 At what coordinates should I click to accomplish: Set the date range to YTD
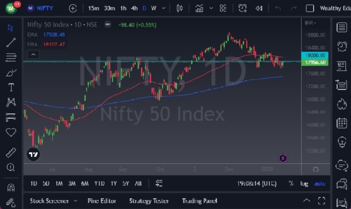point(99,184)
